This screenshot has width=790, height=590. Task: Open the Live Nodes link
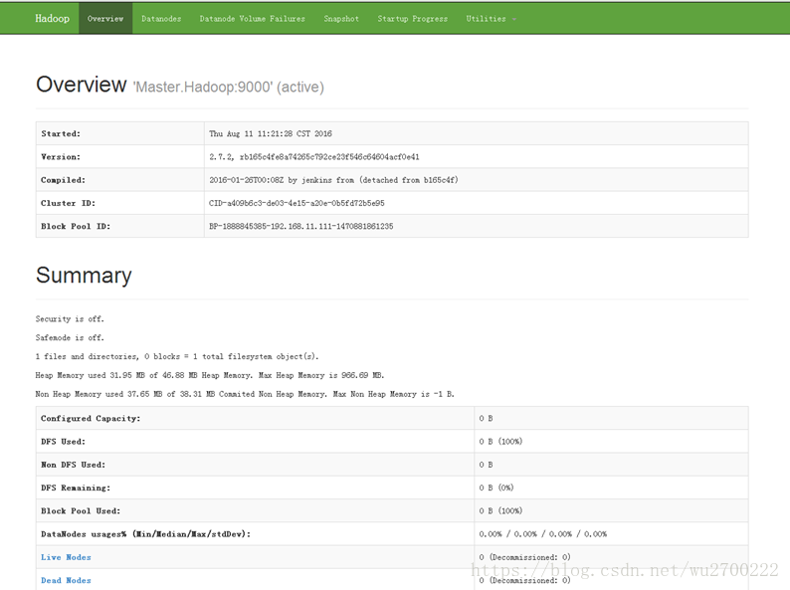66,557
